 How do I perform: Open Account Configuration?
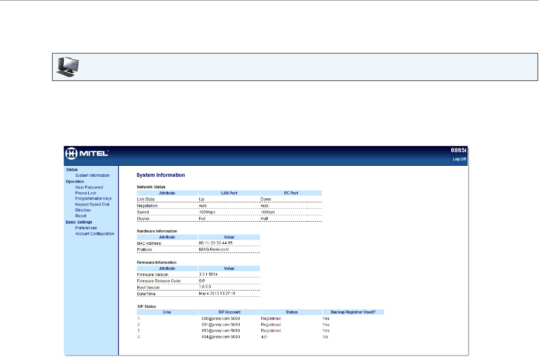click(94, 234)
